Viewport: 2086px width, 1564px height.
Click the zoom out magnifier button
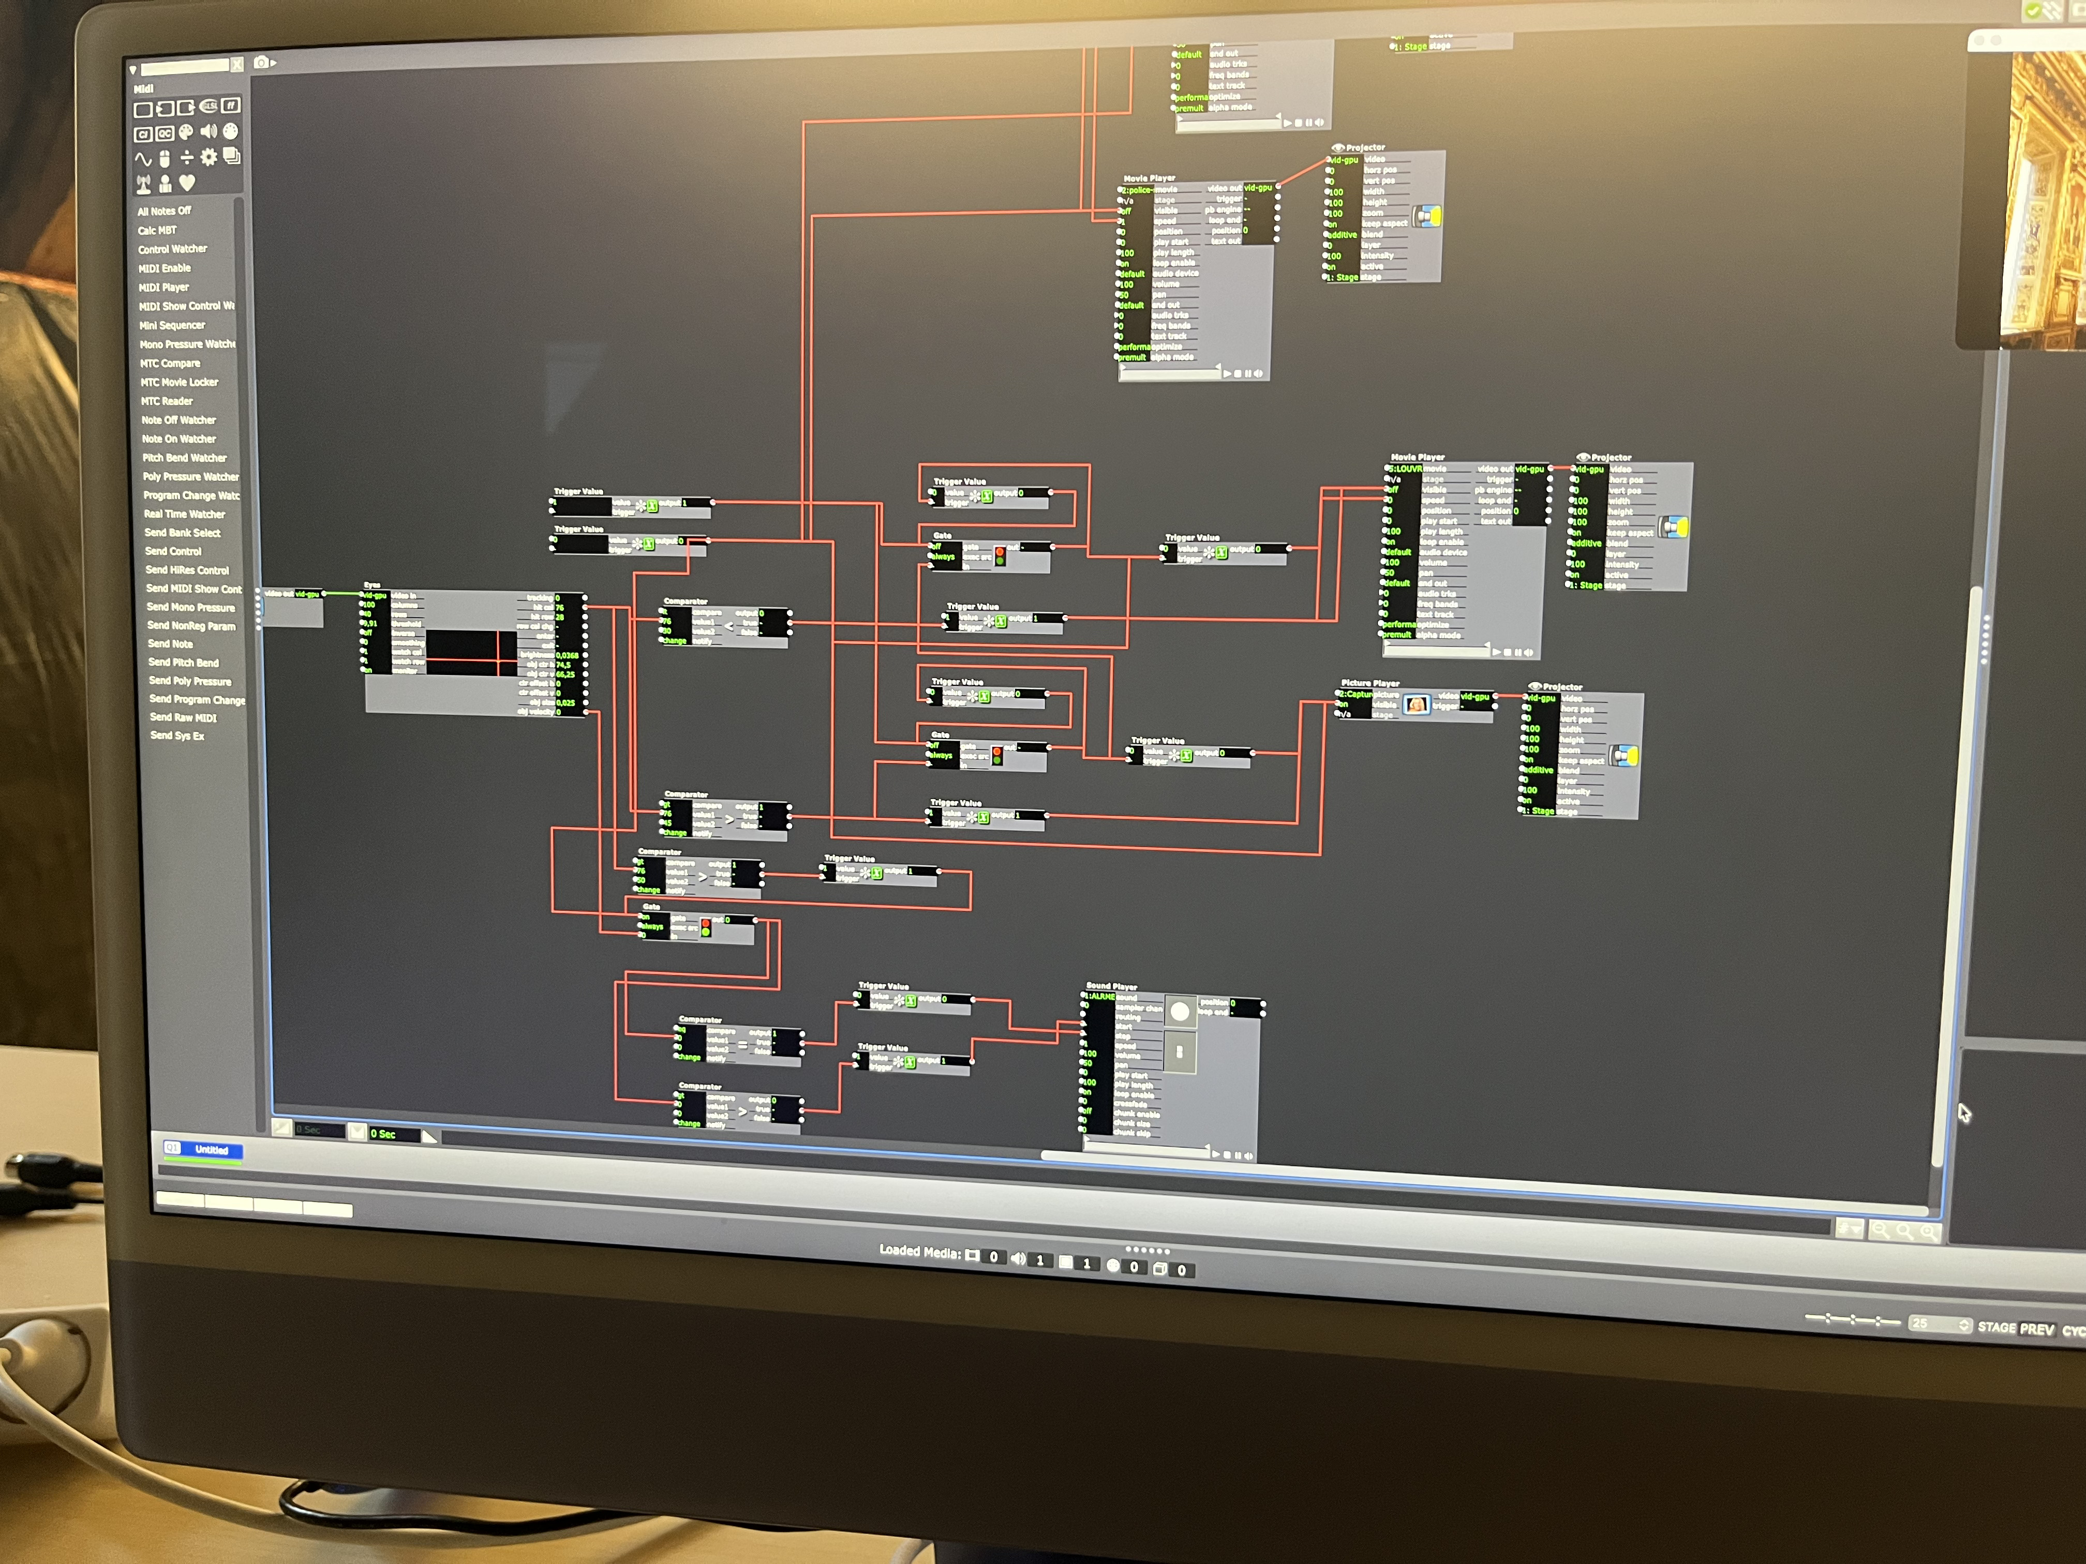pyautogui.click(x=1881, y=1230)
